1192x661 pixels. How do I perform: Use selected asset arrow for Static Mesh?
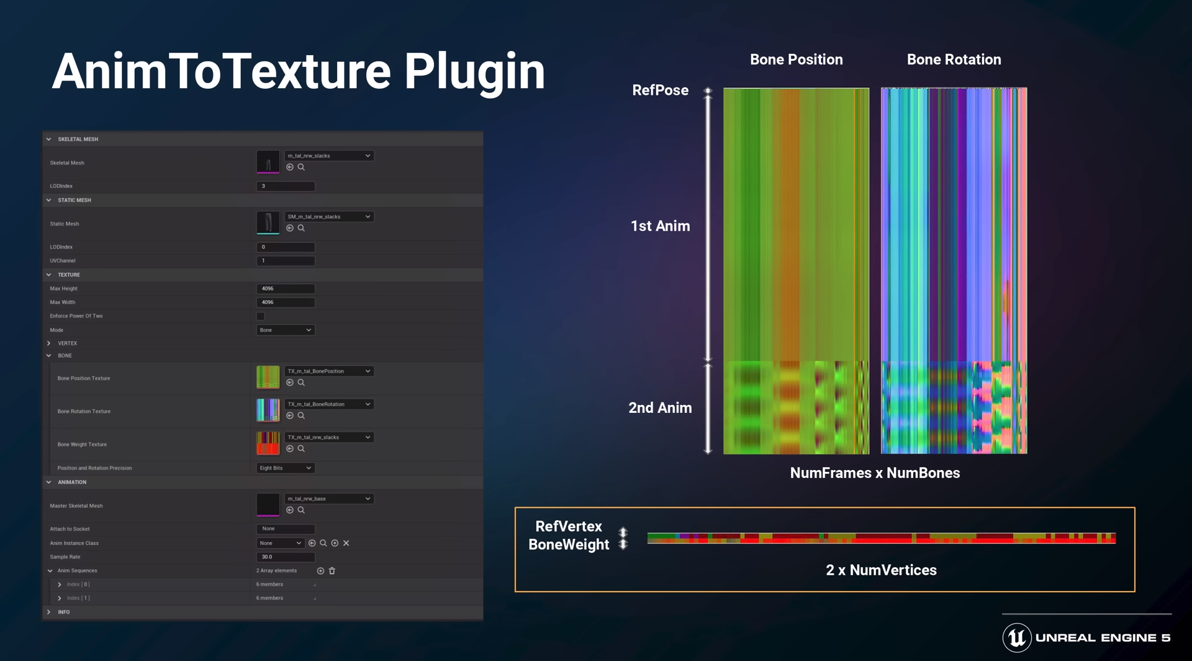(290, 228)
